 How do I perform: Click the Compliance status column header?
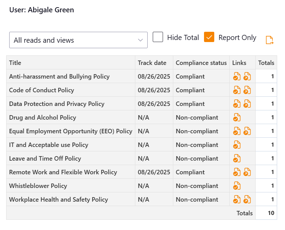(x=201, y=63)
